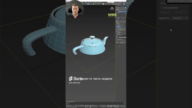Open the Hierarchy command panel tab
This screenshot has height=108, width=192.
coord(120,6)
